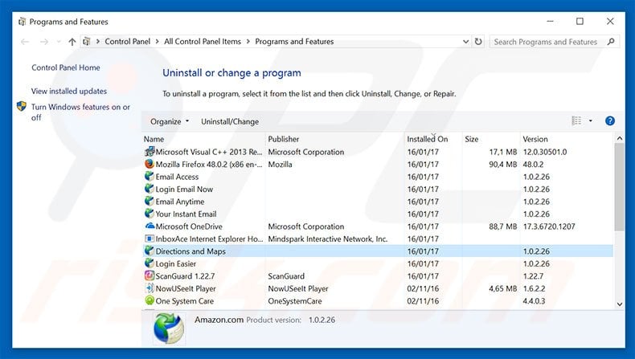
Task: Click the Programs and Features title bar icon
Action: 22,22
